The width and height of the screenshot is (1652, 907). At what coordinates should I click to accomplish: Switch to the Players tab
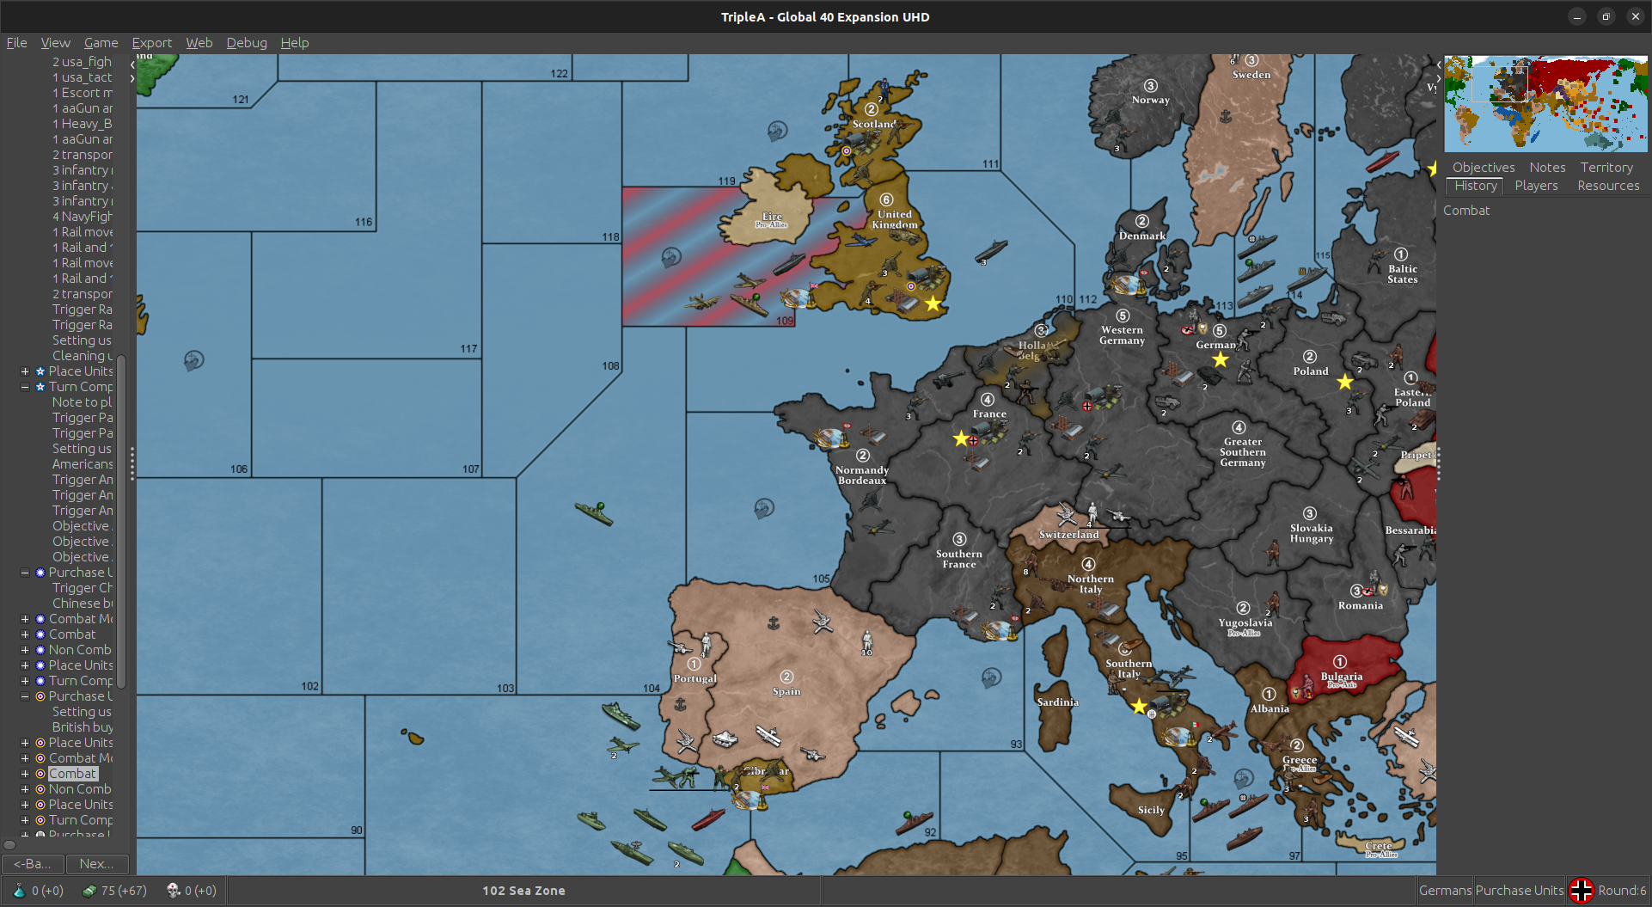[1536, 186]
